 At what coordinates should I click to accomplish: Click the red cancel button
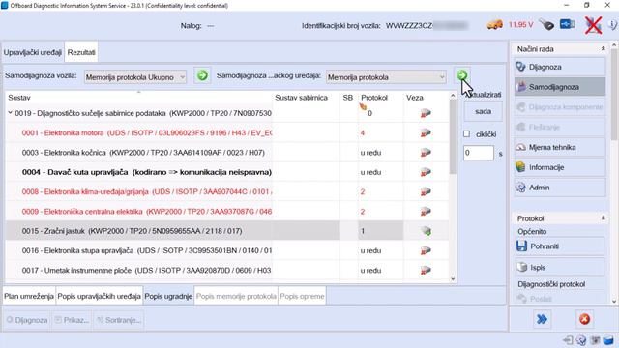(x=584, y=319)
